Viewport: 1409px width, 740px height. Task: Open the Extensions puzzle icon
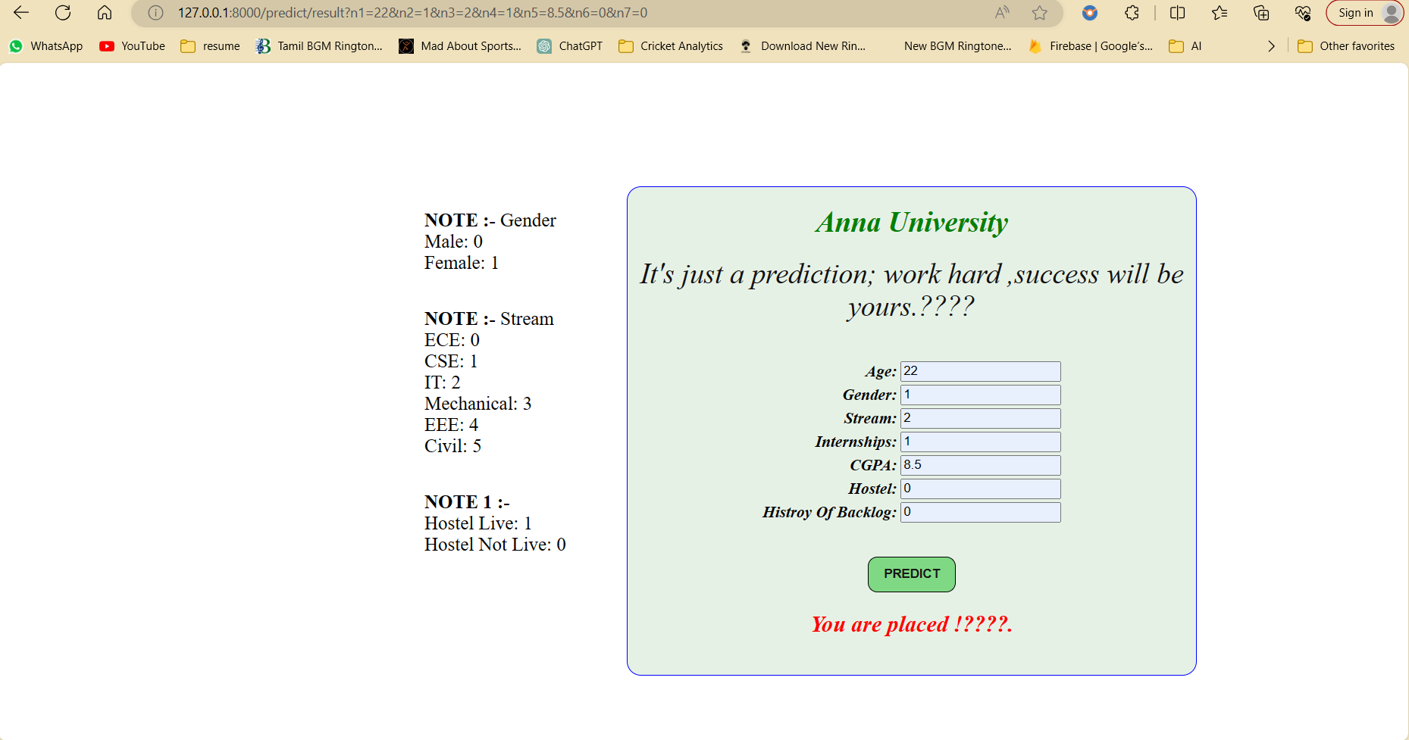click(1132, 13)
